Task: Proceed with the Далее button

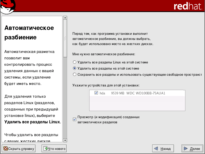Action: 192,148
